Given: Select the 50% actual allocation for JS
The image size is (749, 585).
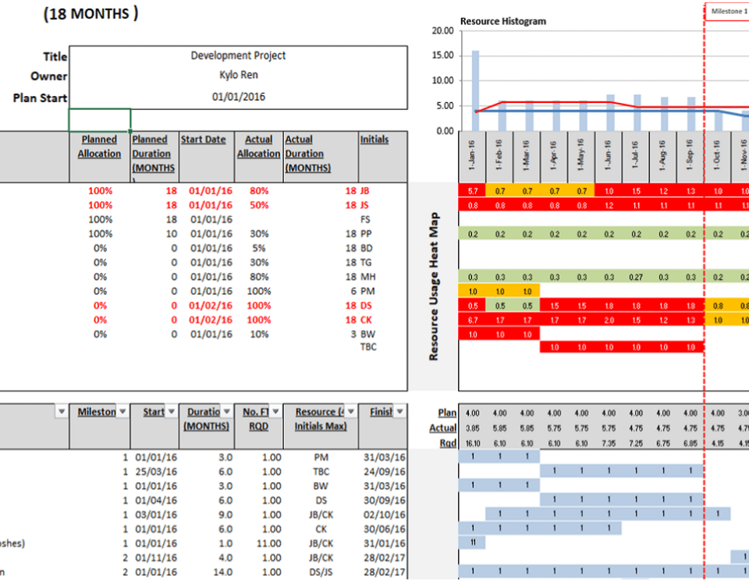Looking at the screenshot, I should [259, 205].
